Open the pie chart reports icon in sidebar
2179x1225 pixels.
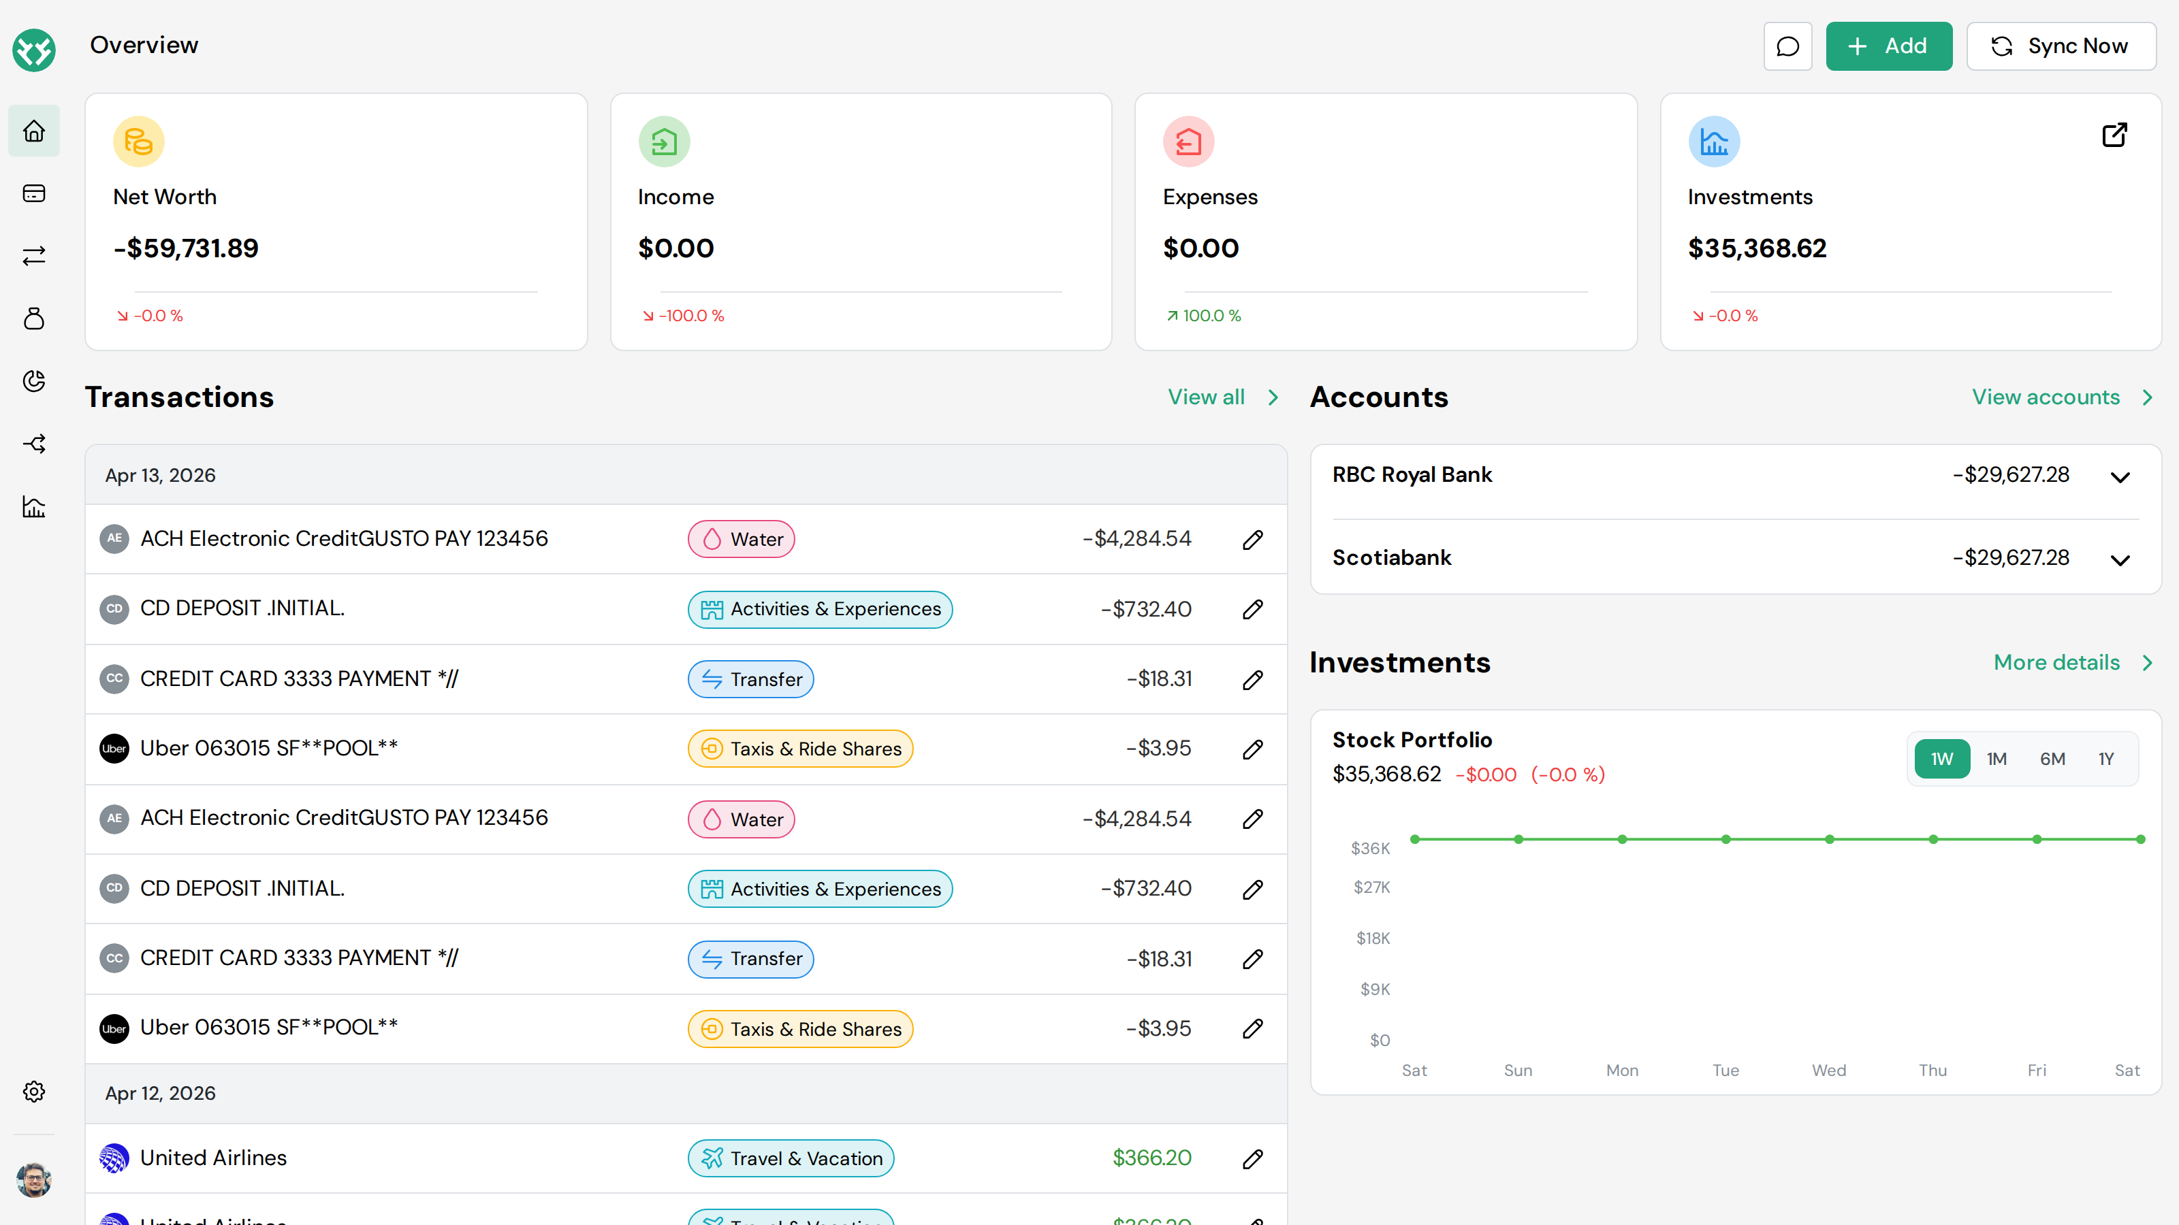click(34, 381)
